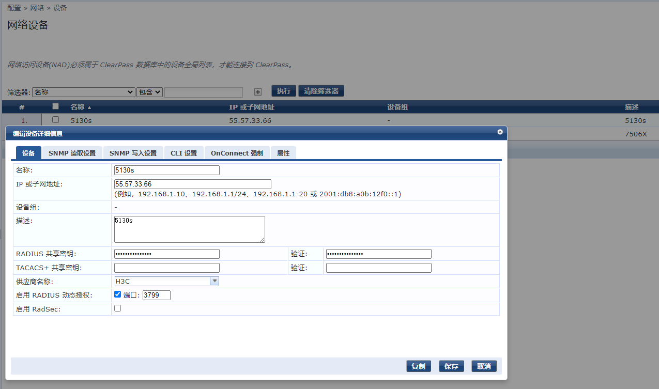Screen dimensions: 659x389
Task: Click into the 描述 text area
Action: click(x=190, y=229)
